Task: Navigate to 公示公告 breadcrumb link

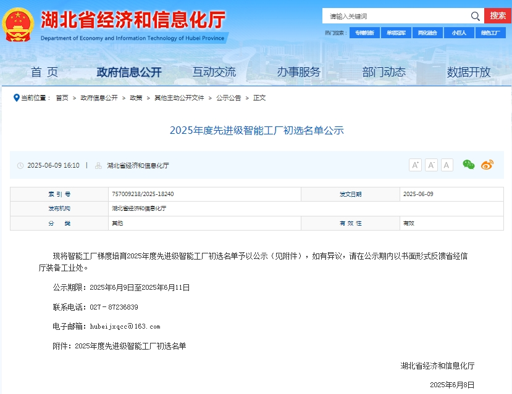Action: click(x=229, y=97)
